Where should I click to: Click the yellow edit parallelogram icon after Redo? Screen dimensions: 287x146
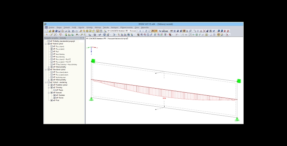click(x=80, y=31)
